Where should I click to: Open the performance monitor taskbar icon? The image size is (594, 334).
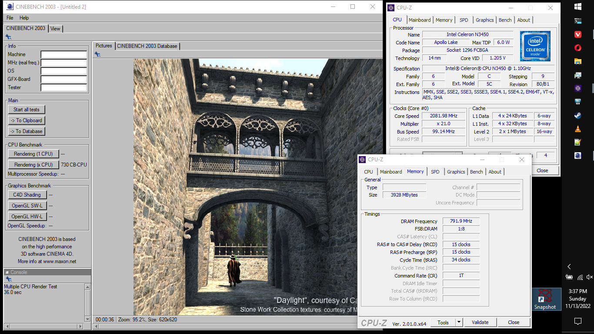click(x=578, y=75)
